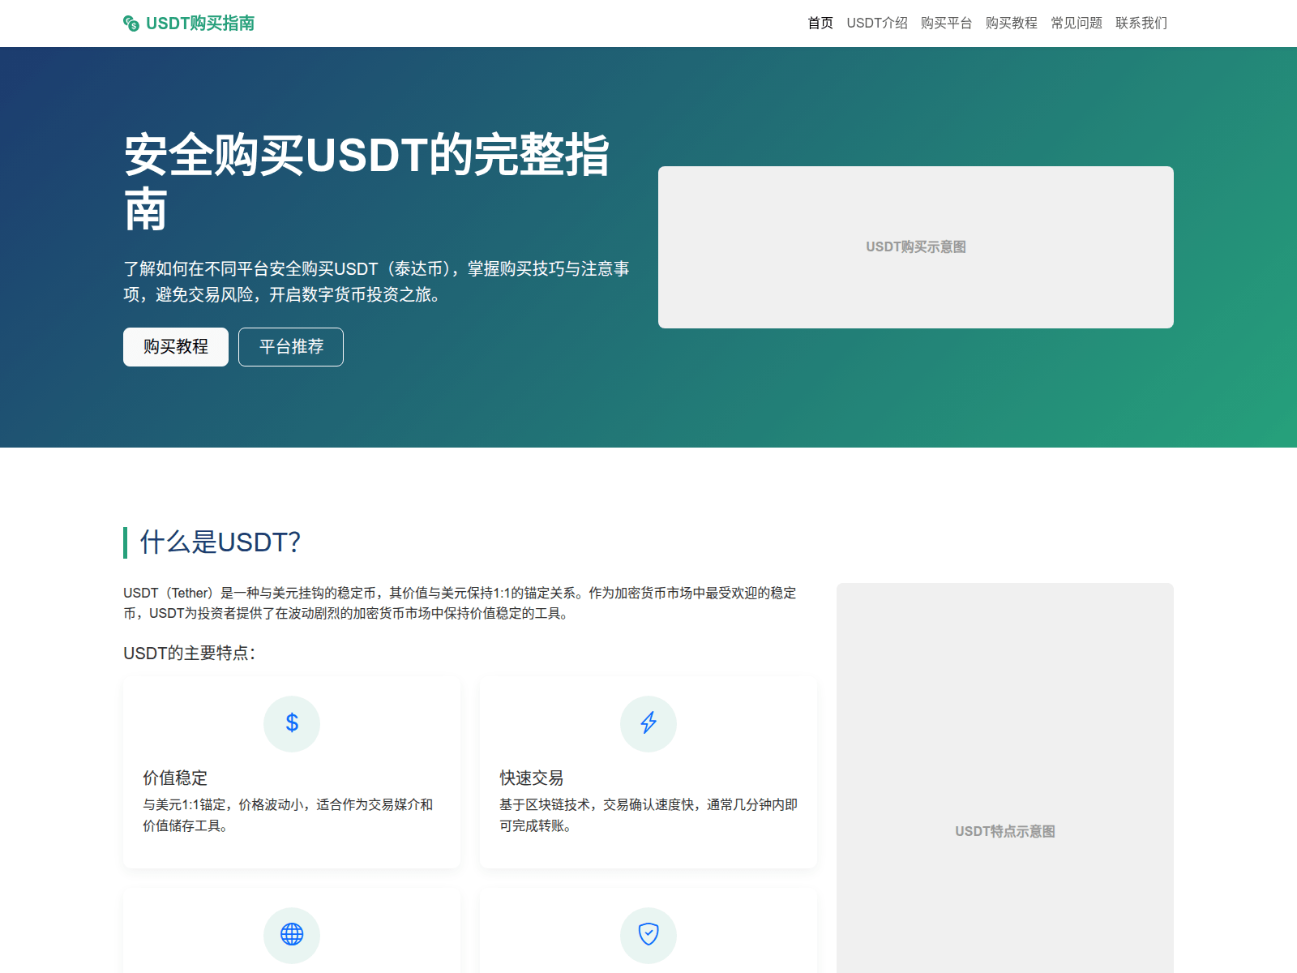
Task: Click the lightning bolt icon
Action: click(648, 723)
